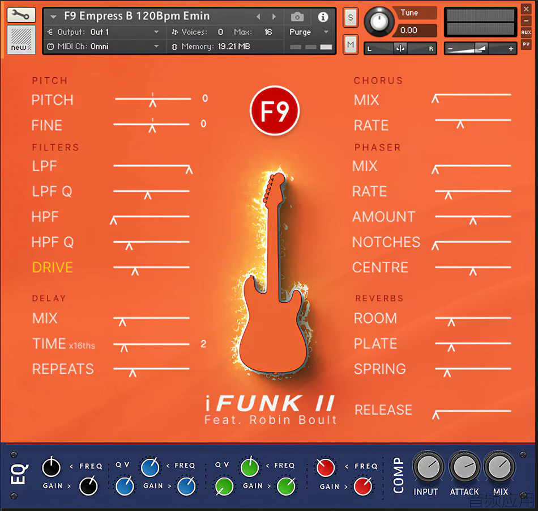Click the DRIVE slider handle

pyautogui.click(x=135, y=271)
